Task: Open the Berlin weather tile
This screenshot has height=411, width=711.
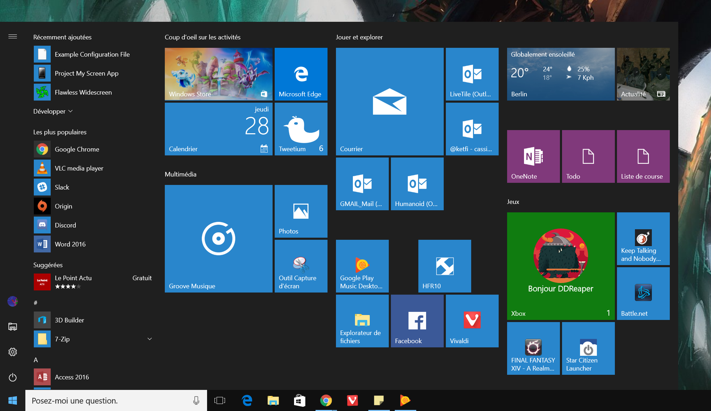Action: coord(561,74)
